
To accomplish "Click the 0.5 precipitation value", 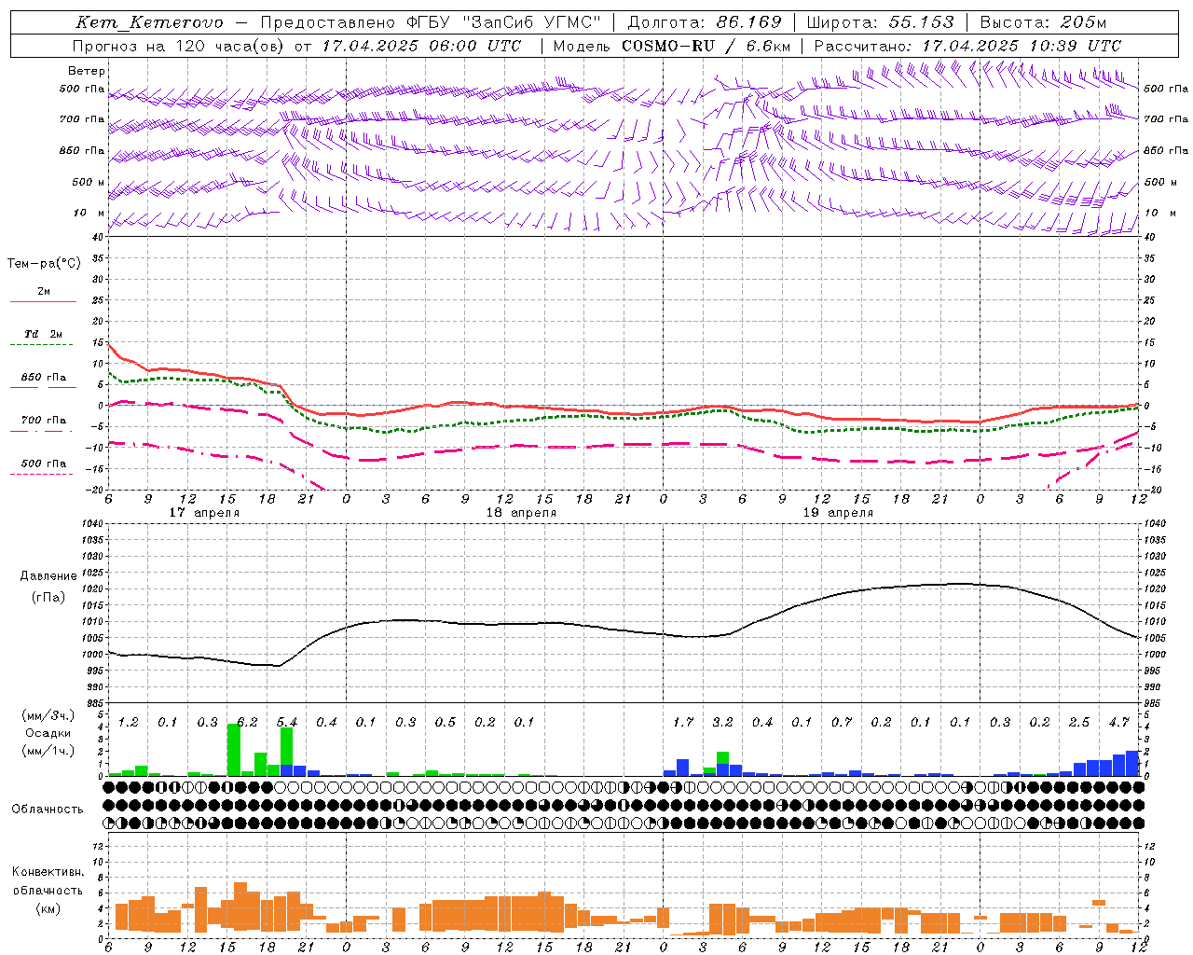I will [x=446, y=723].
